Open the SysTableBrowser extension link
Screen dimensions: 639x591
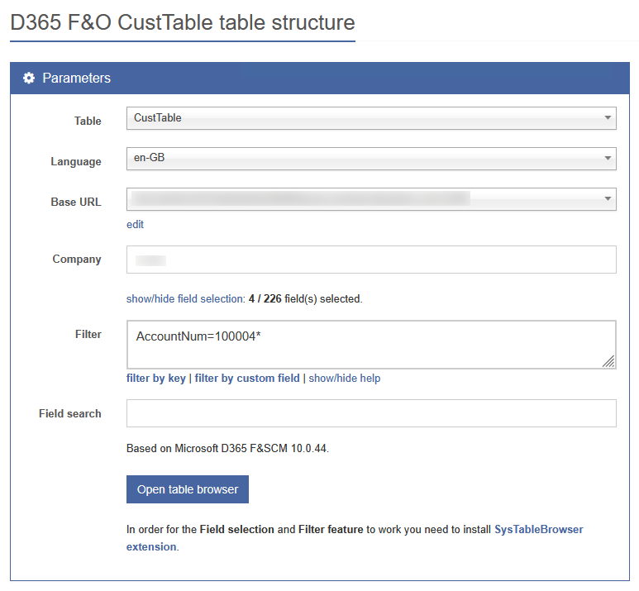[538, 530]
